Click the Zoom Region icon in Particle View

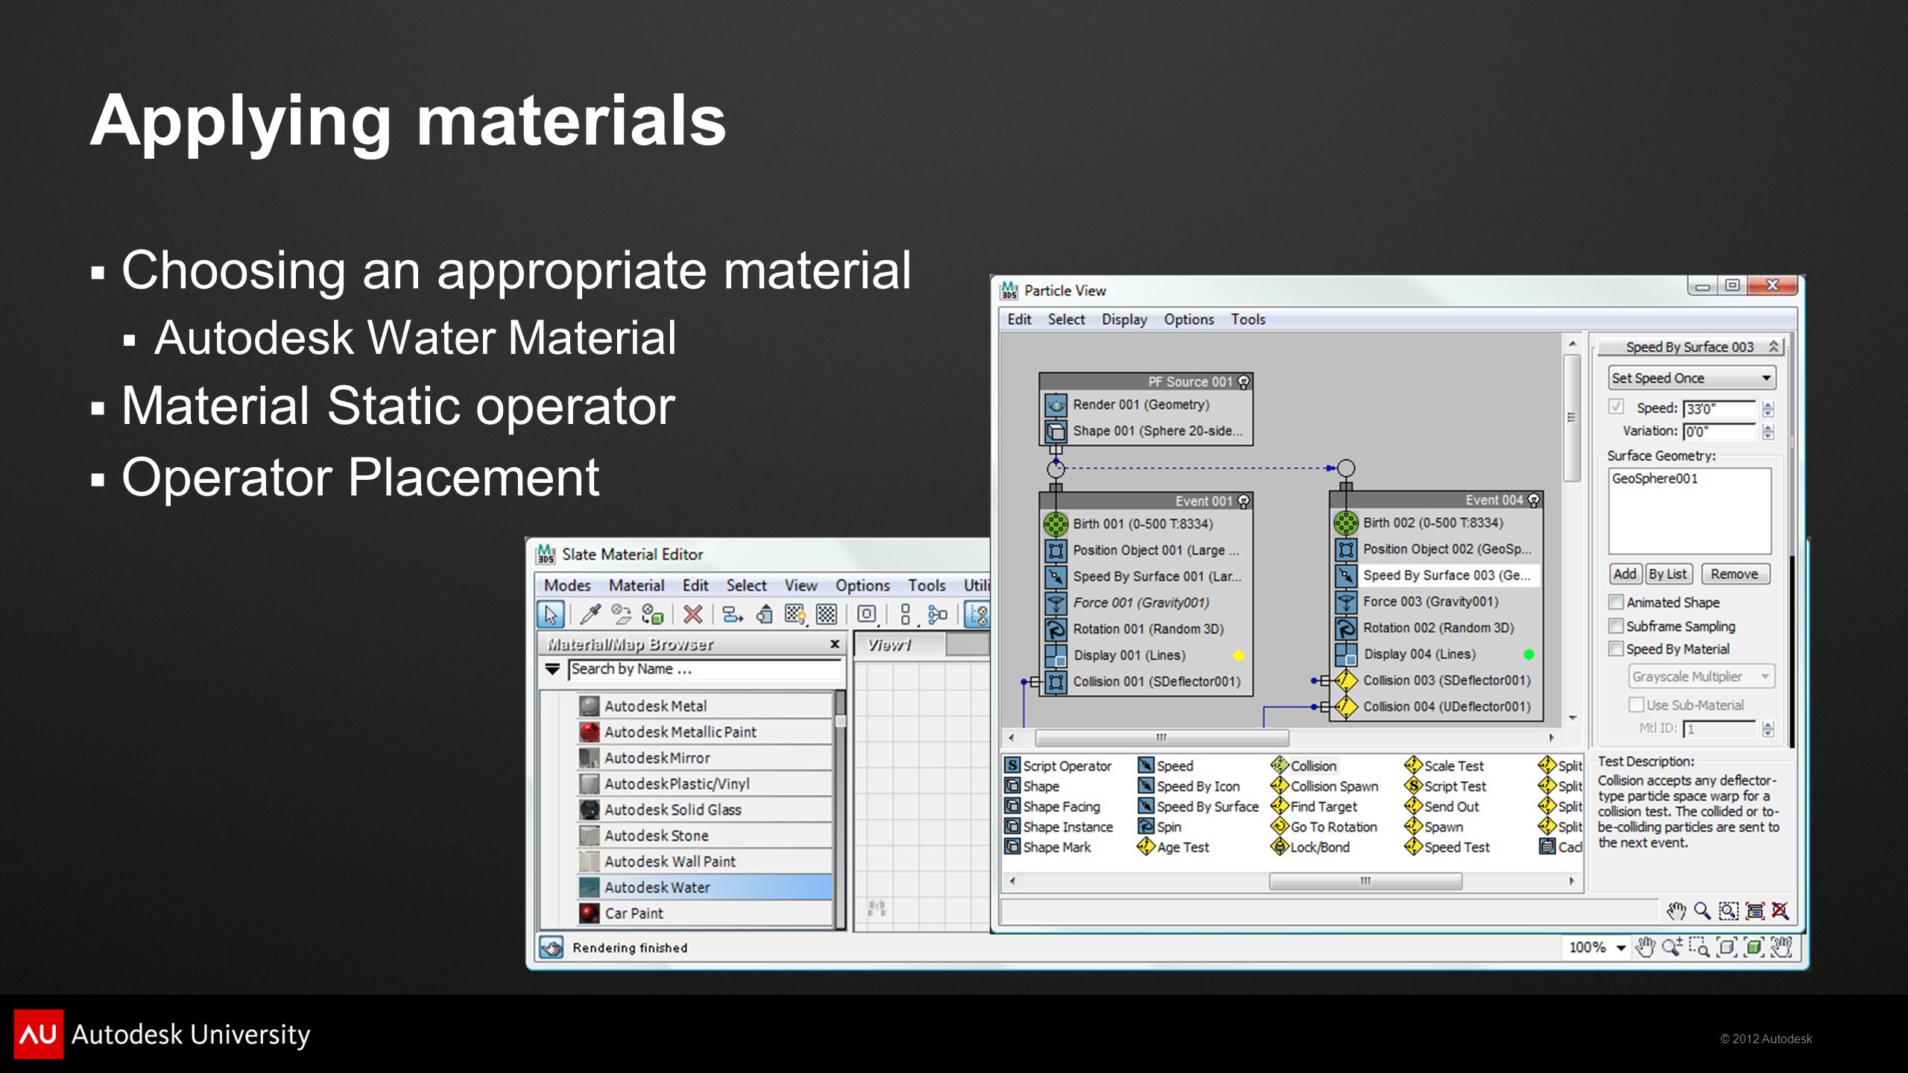point(1728,911)
